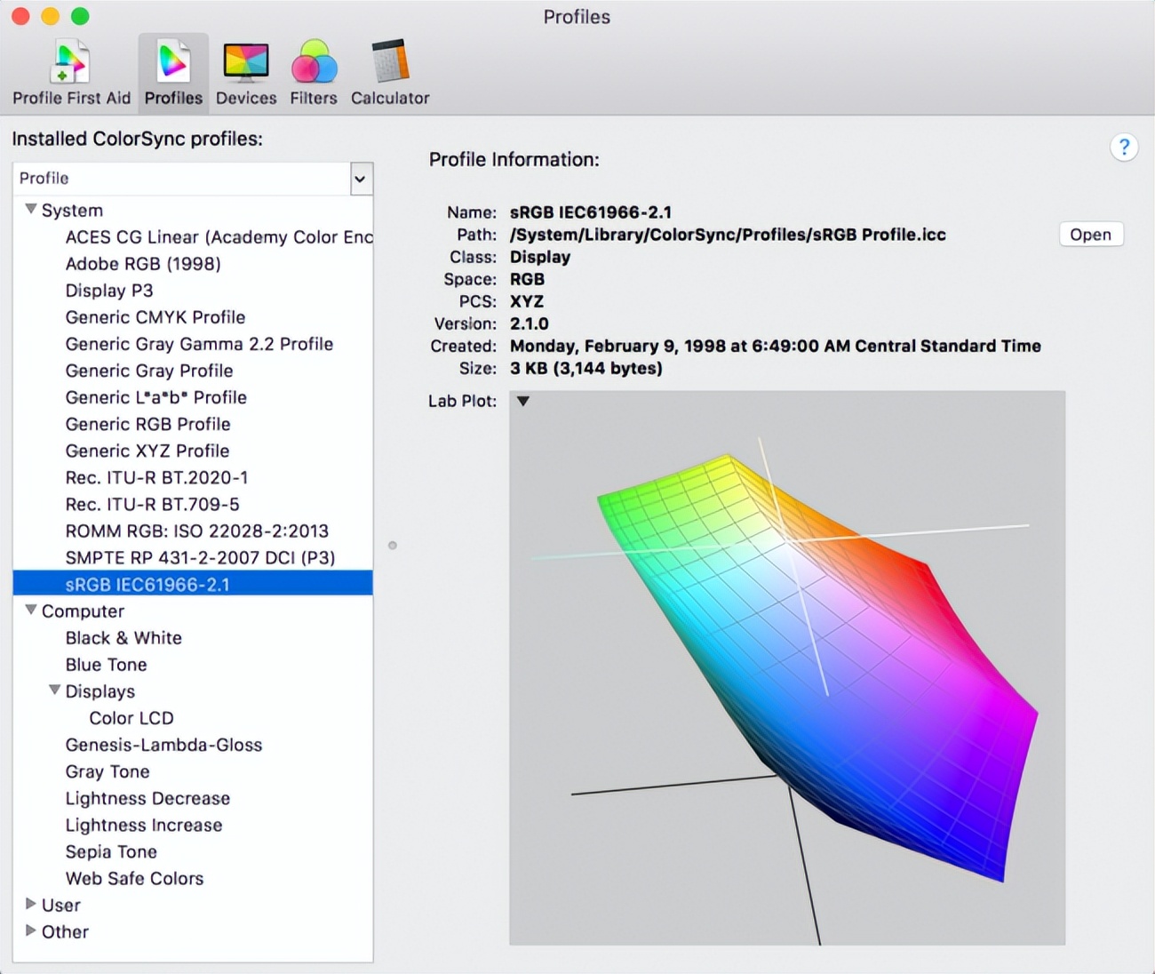Click the green zoom window button

point(80,16)
